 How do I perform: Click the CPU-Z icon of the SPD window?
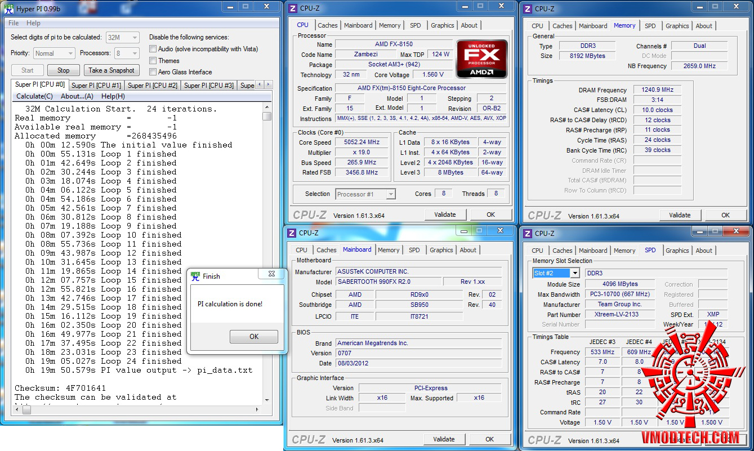coord(528,233)
